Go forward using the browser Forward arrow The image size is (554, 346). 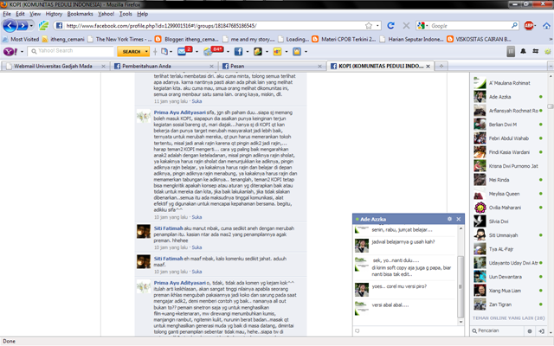[x=23, y=26]
